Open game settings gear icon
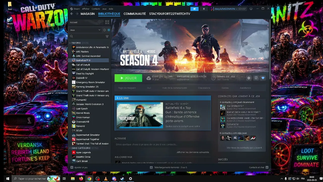This screenshot has width=323, height=182. pyautogui.click(x=249, y=78)
